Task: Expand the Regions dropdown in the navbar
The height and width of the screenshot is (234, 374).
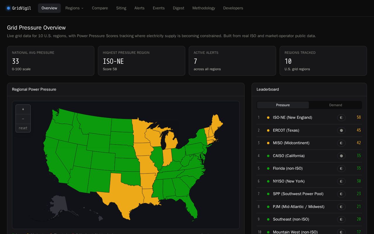Action: pos(75,8)
